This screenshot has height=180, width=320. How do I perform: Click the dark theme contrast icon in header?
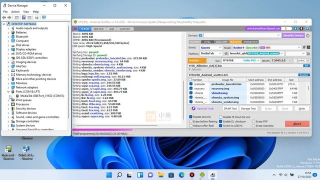[x=301, y=28]
